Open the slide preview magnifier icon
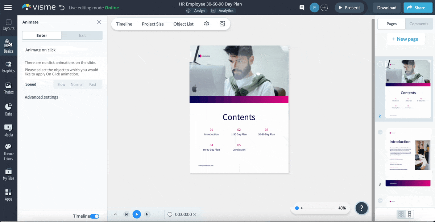The image size is (435, 222). pos(221,23)
